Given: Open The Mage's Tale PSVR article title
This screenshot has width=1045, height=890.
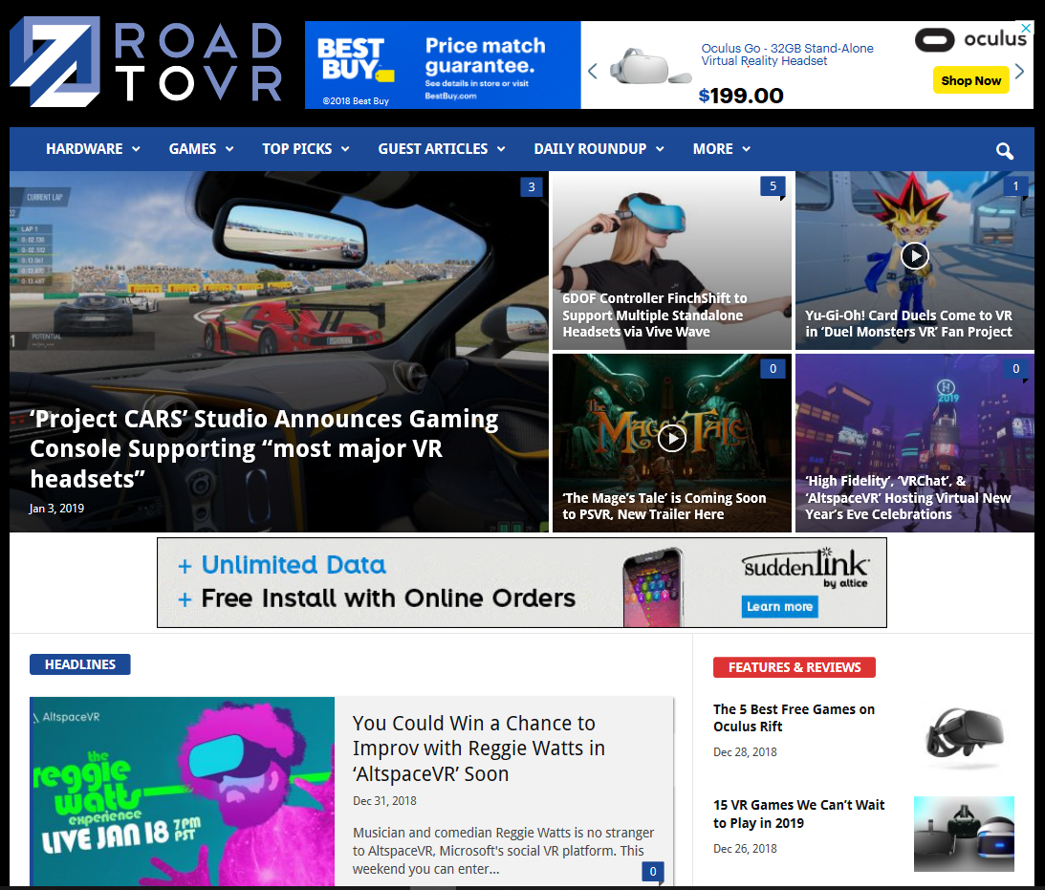Looking at the screenshot, I should pyautogui.click(x=664, y=507).
